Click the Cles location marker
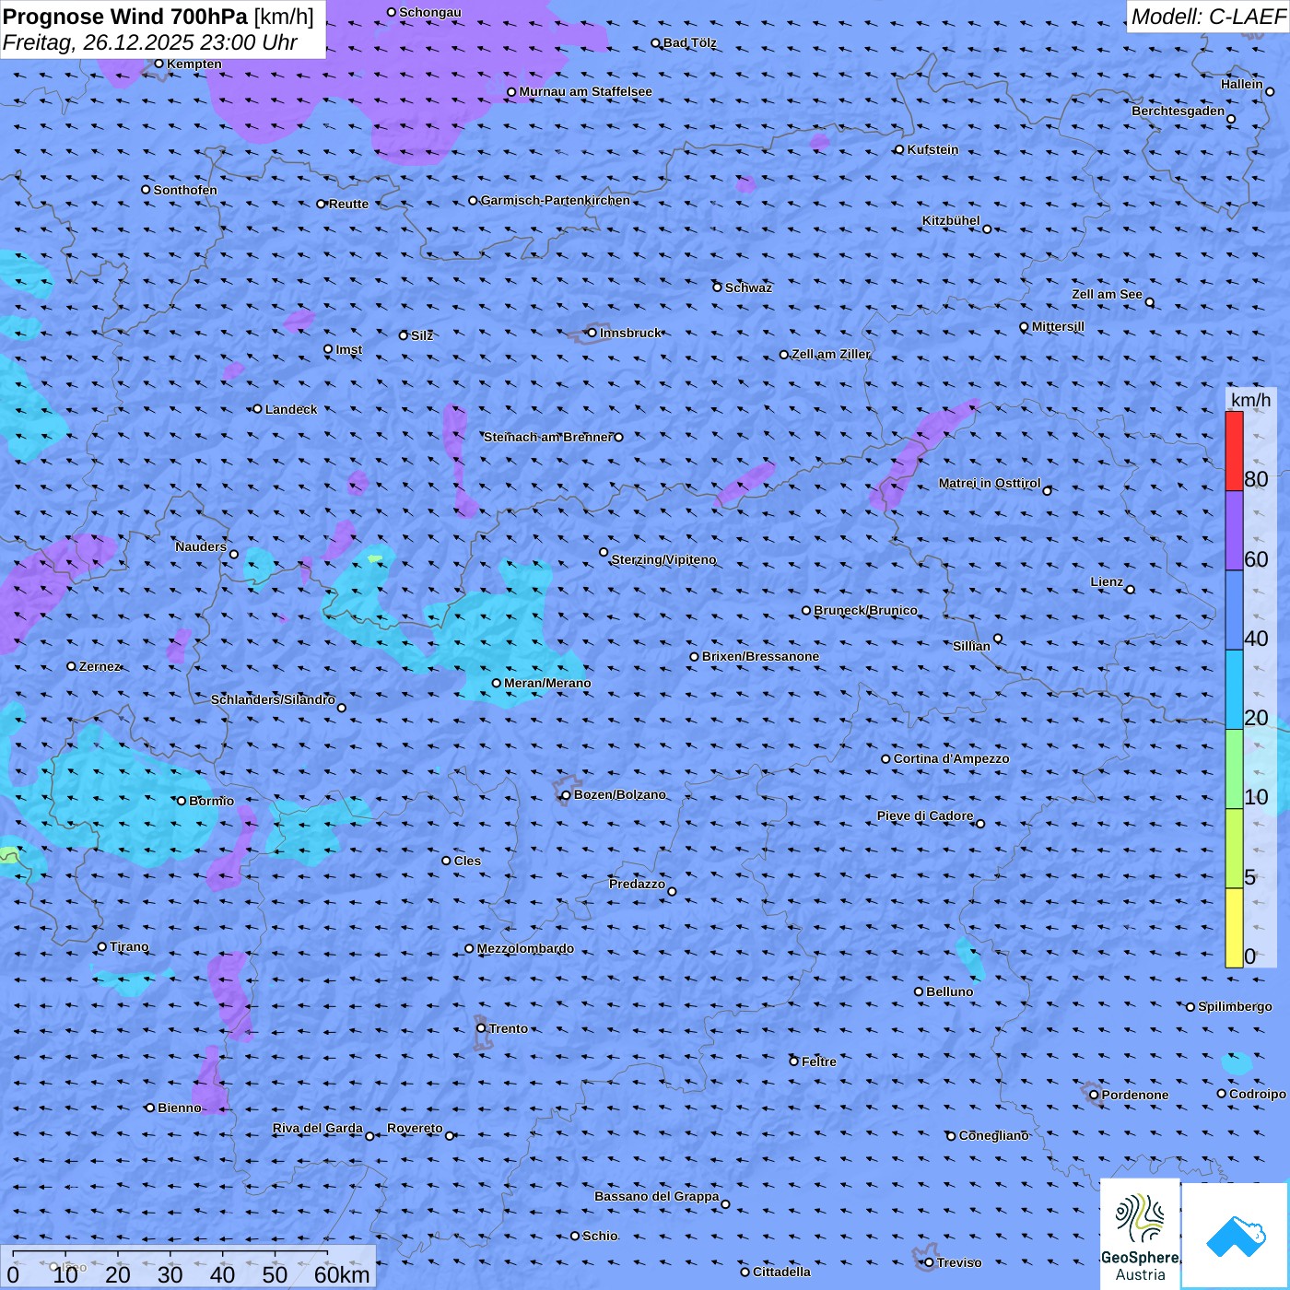The height and width of the screenshot is (1290, 1290). 446,861
